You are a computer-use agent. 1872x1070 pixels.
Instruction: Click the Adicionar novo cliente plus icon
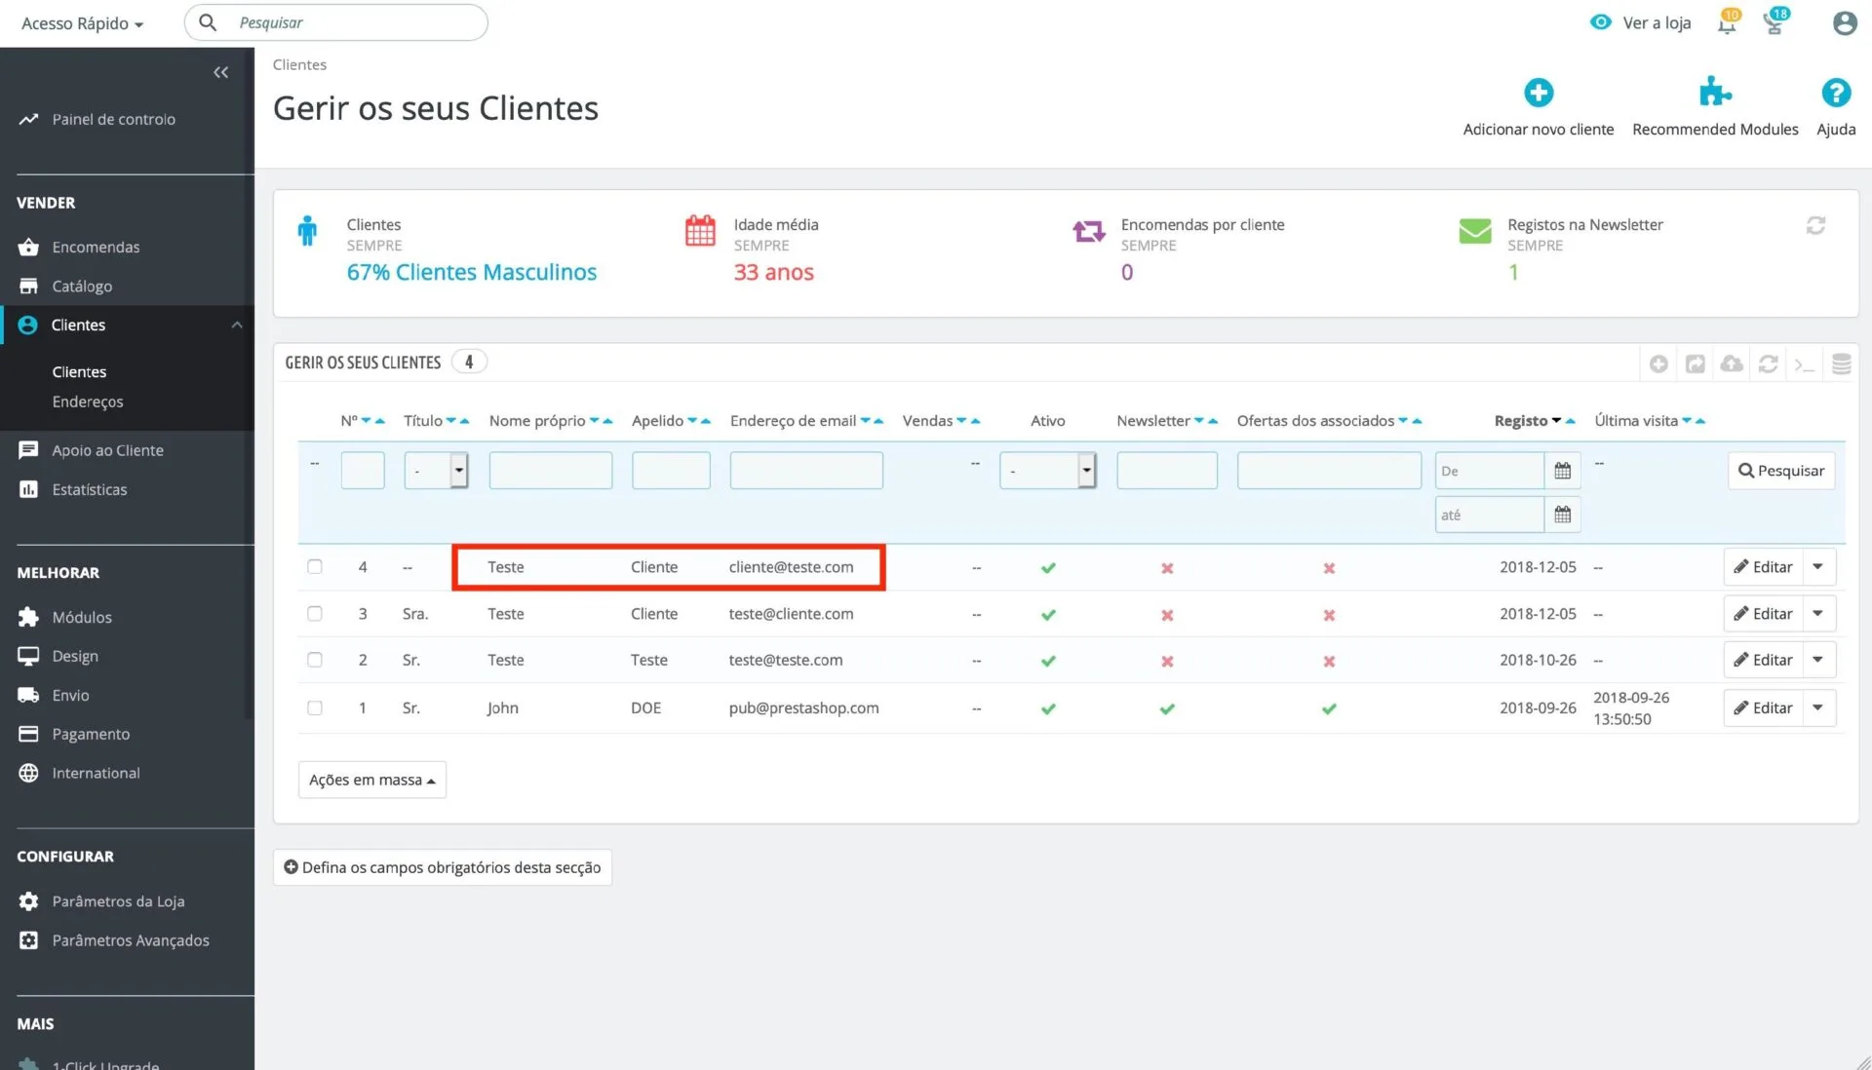[1539, 94]
